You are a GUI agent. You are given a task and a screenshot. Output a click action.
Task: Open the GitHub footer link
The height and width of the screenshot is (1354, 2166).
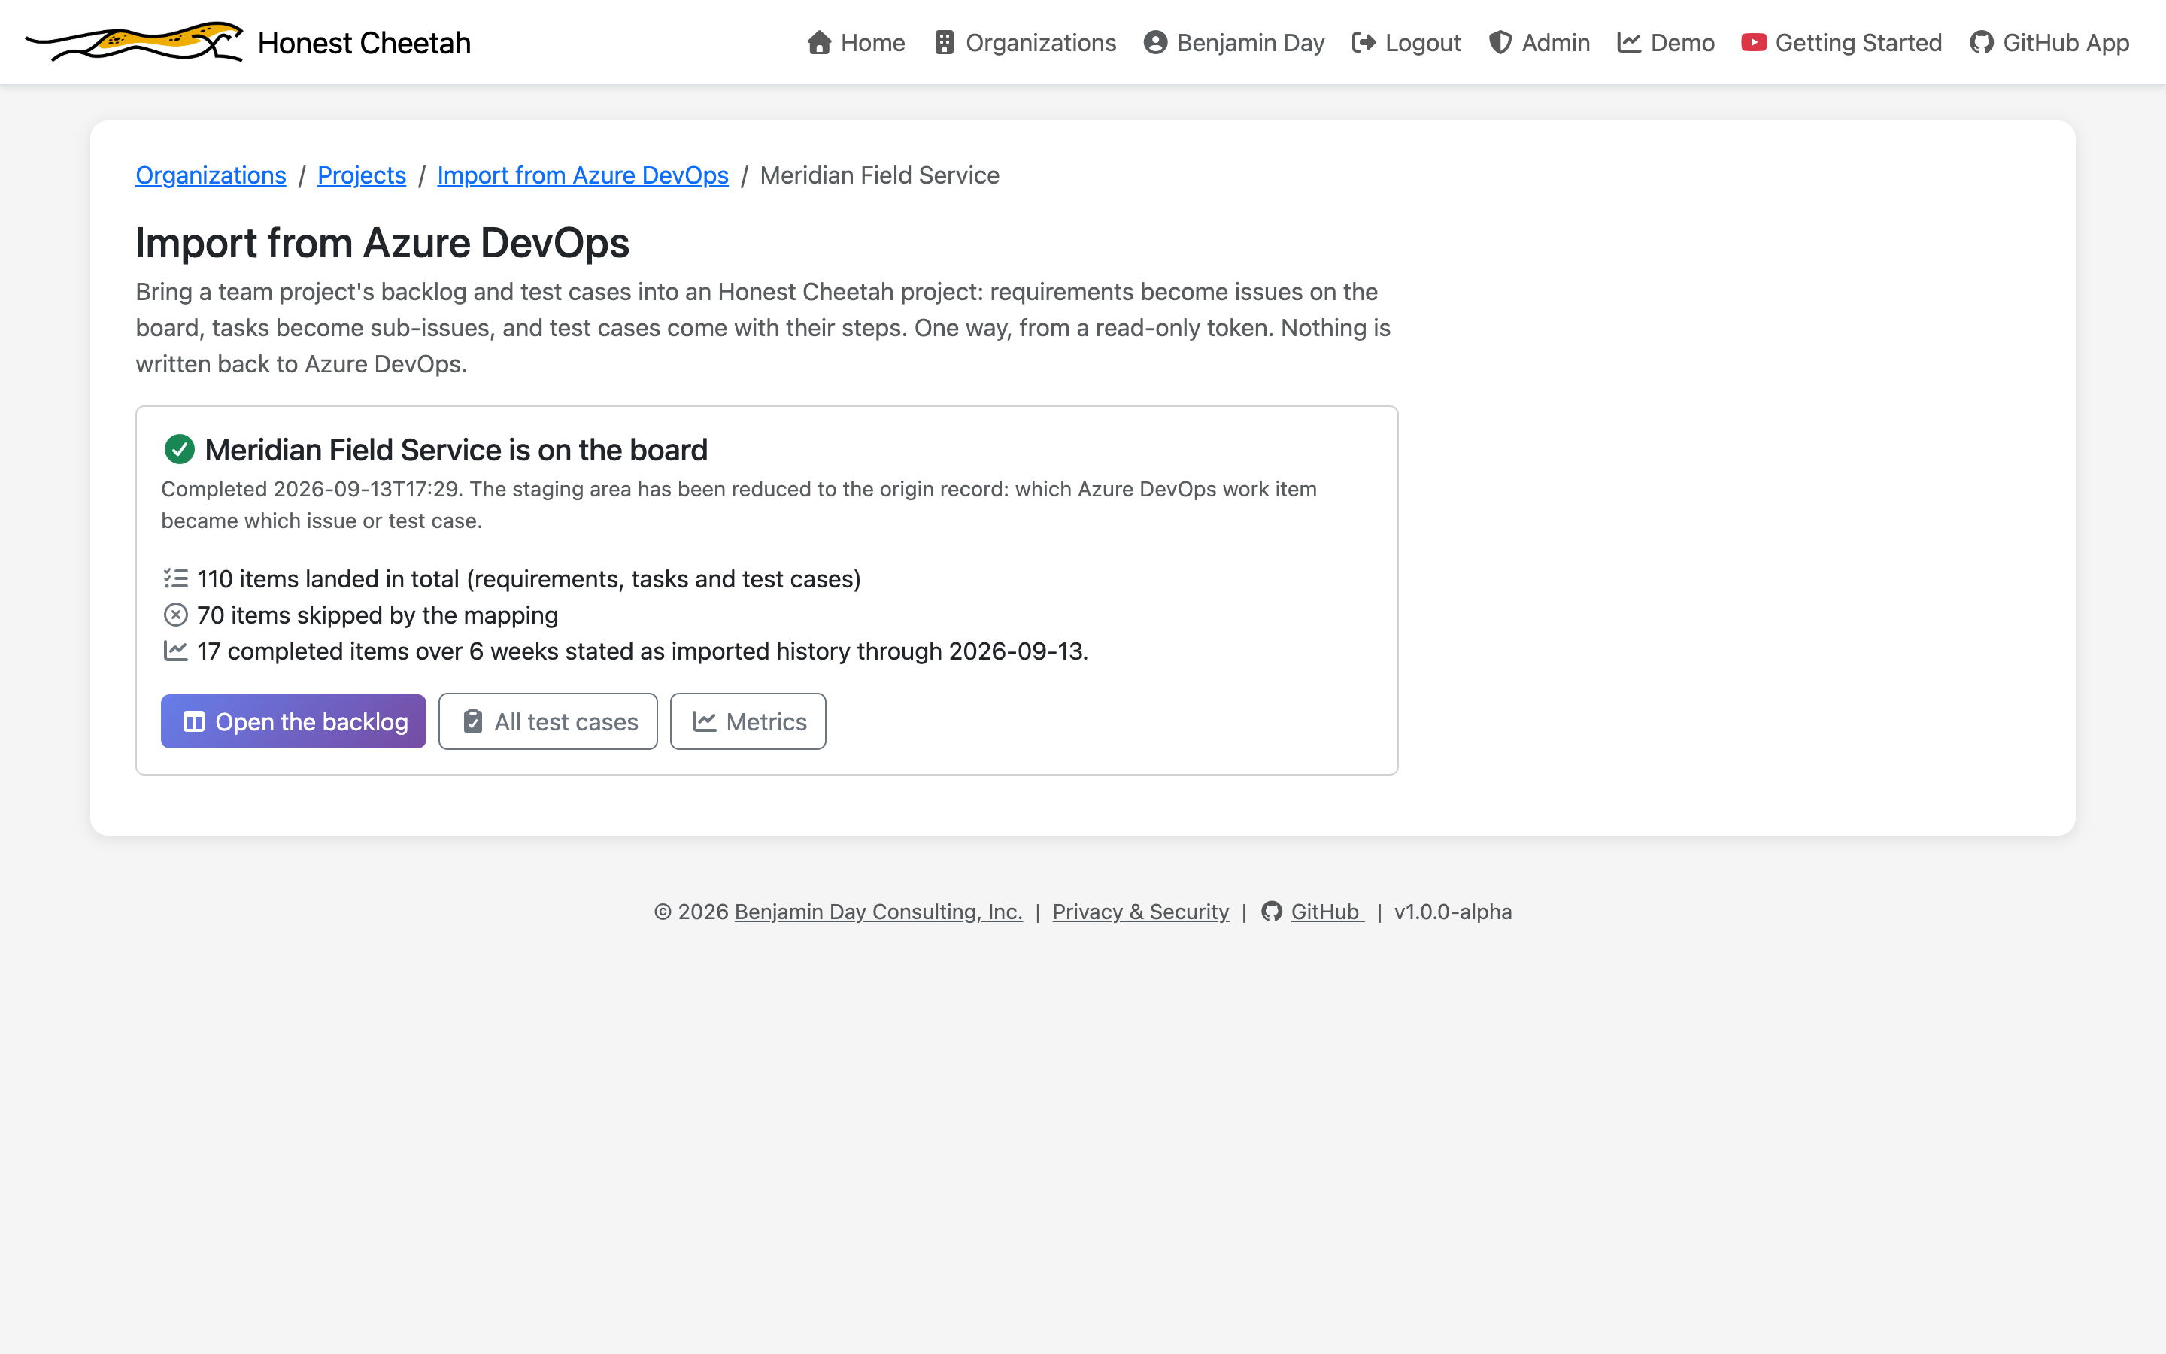point(1327,912)
